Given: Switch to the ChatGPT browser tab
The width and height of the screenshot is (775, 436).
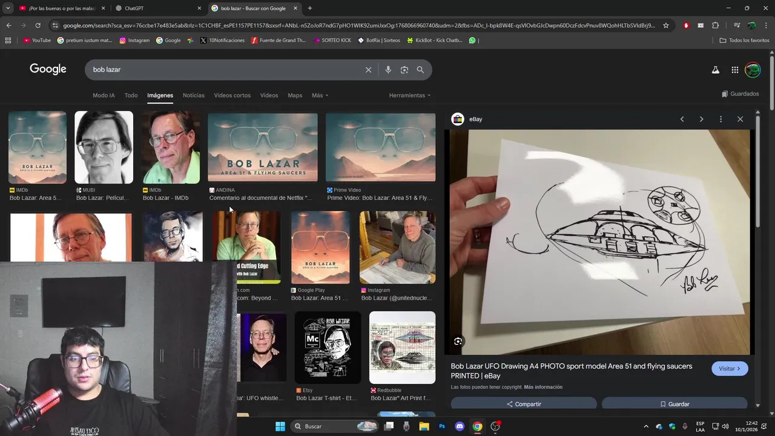Looking at the screenshot, I should 157,8.
